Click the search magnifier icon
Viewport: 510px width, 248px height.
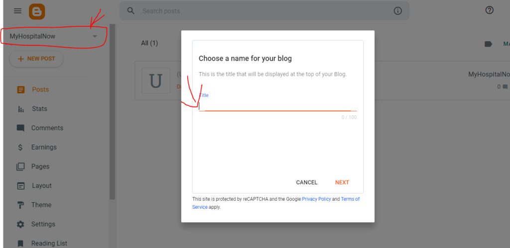(x=131, y=11)
